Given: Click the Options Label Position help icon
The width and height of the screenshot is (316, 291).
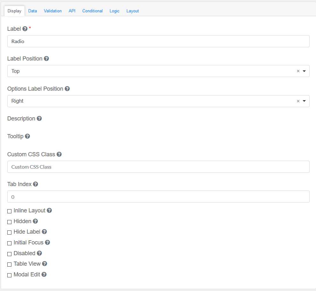Looking at the screenshot, I should pyautogui.click(x=67, y=89).
